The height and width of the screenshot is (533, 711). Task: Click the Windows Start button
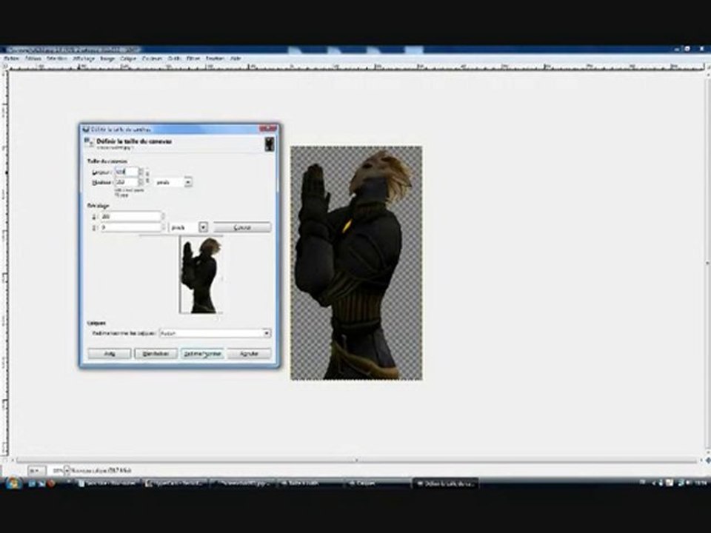pyautogui.click(x=13, y=483)
